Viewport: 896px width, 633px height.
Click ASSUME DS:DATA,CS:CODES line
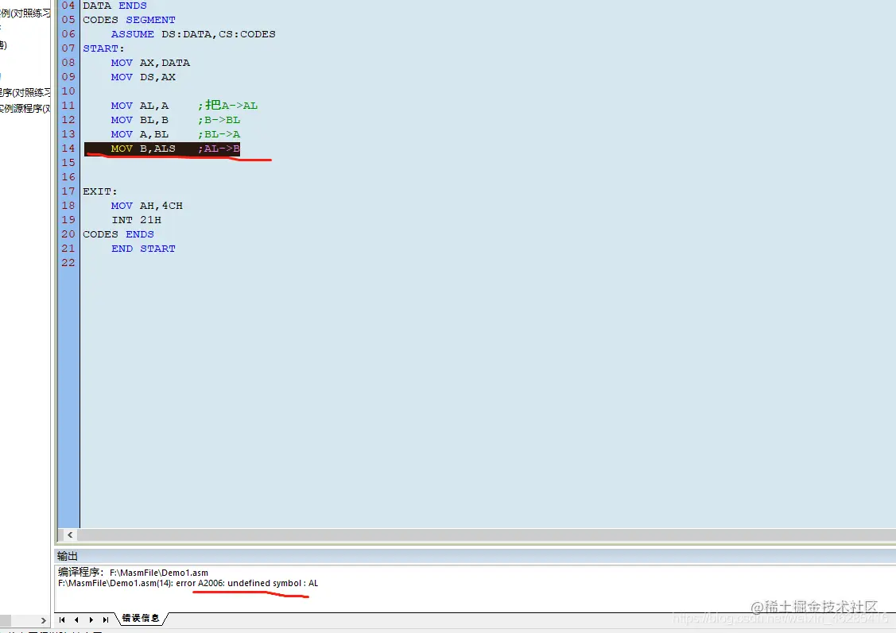point(193,34)
